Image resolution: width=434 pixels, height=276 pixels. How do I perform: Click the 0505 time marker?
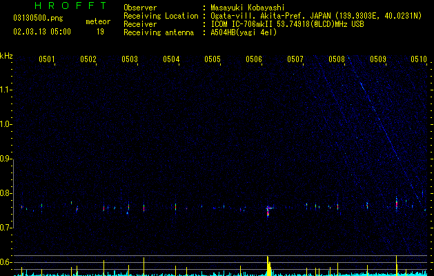coord(213,59)
